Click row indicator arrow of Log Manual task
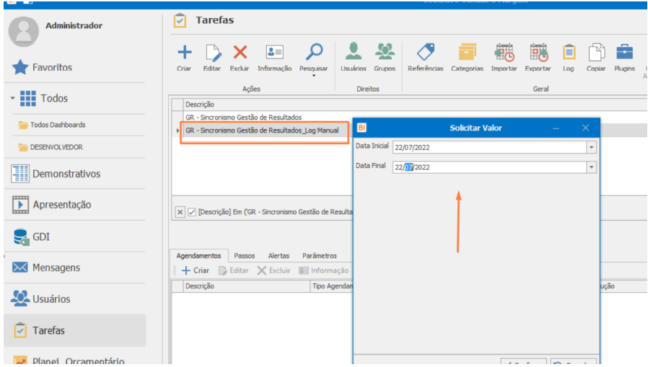 pos(178,131)
